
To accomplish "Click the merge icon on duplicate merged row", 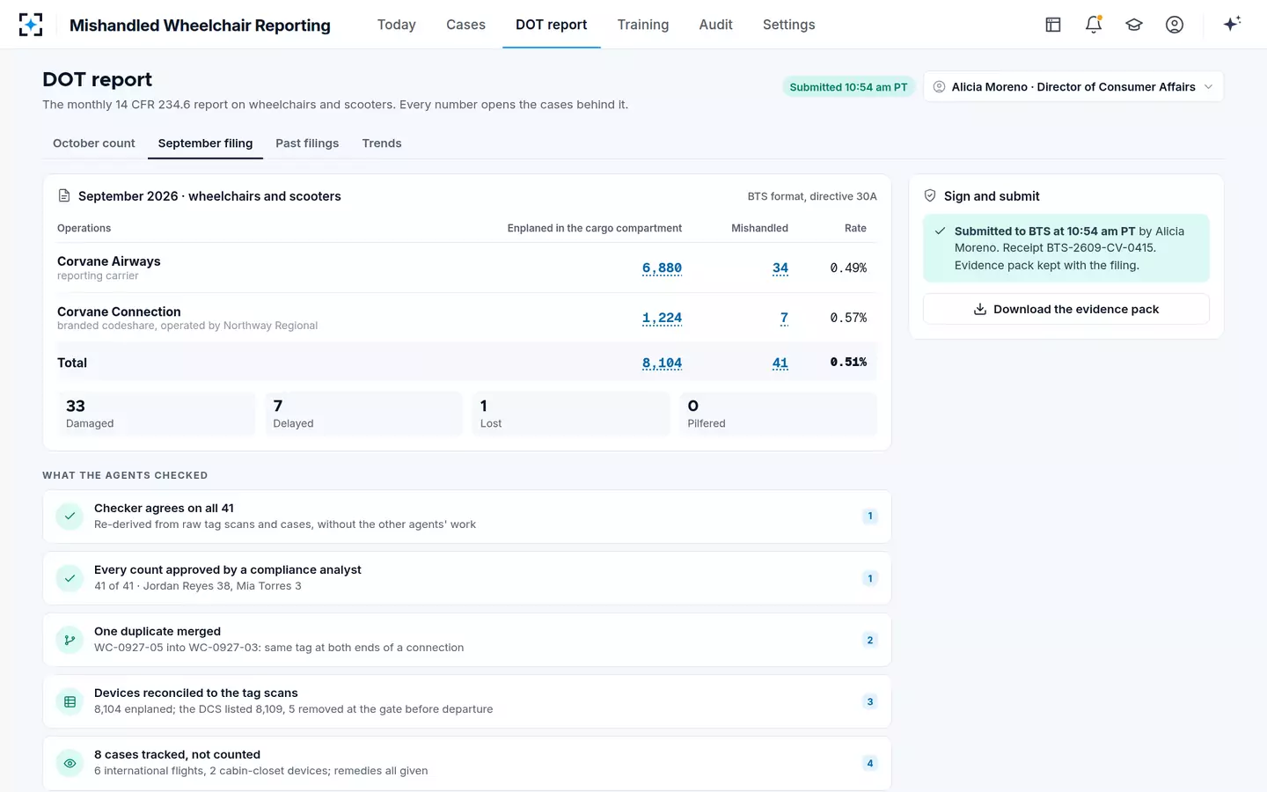I will [70, 640].
